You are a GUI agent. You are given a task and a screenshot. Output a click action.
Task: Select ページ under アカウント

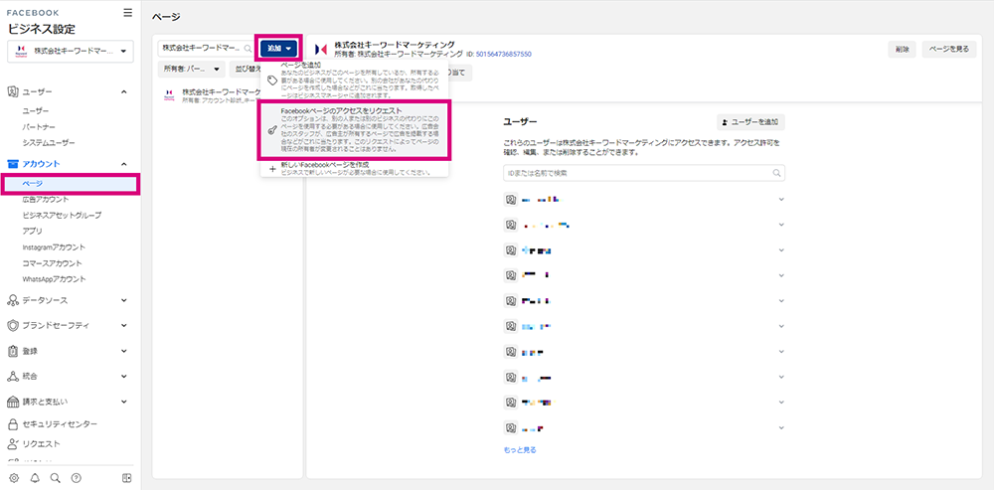pyautogui.click(x=71, y=184)
